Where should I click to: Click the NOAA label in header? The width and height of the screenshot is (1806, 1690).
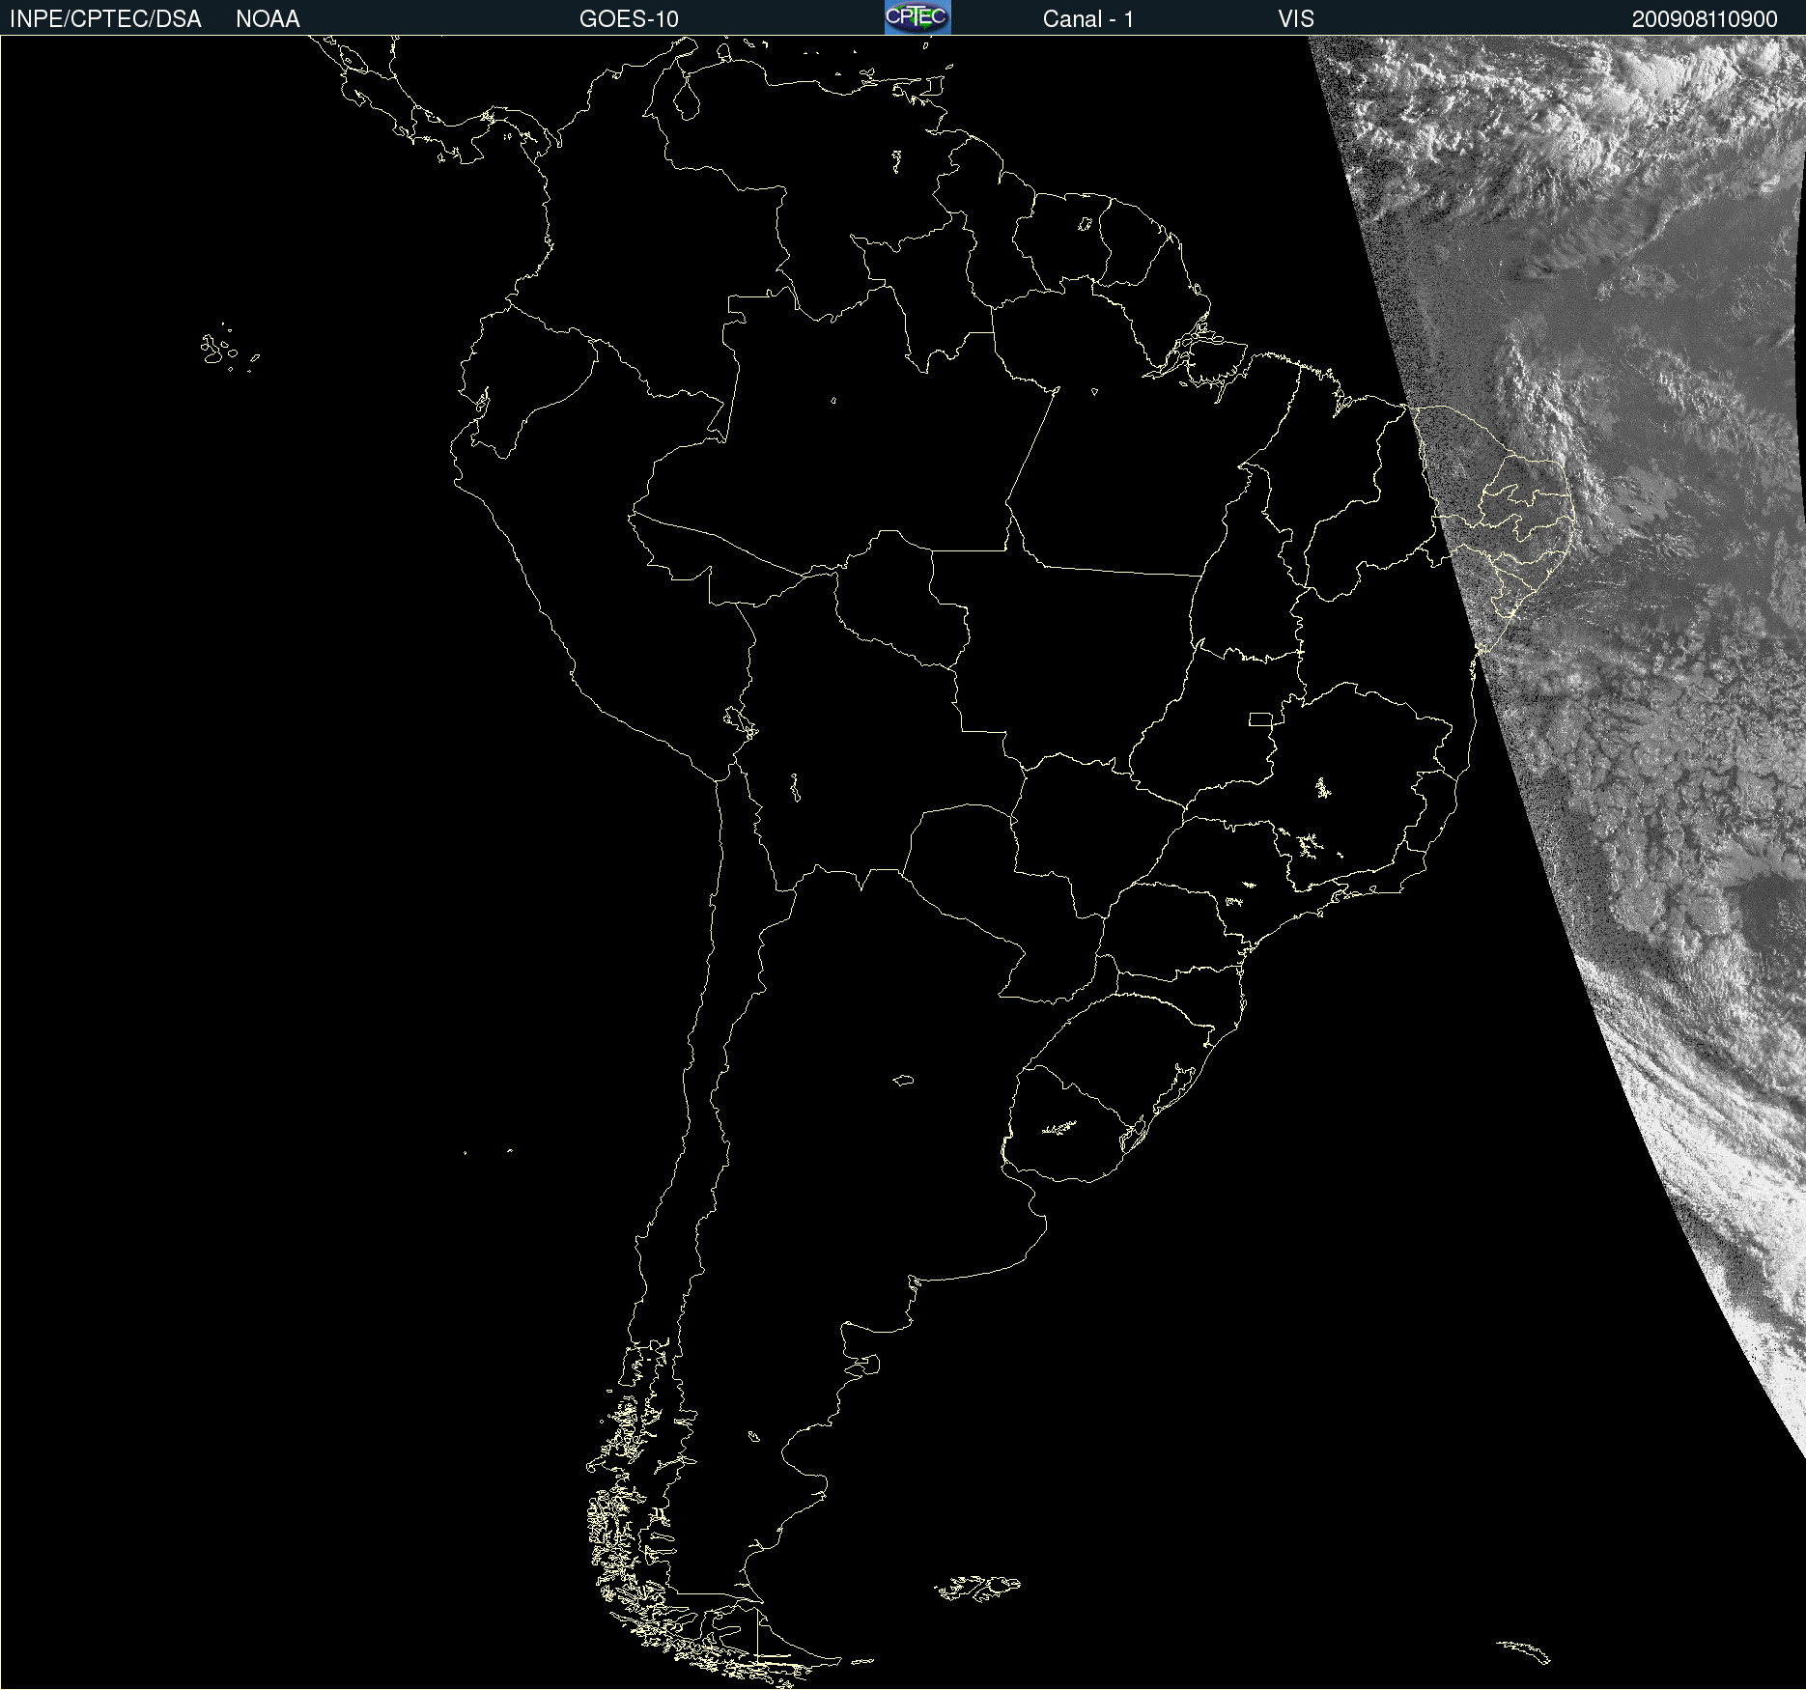pos(268,19)
